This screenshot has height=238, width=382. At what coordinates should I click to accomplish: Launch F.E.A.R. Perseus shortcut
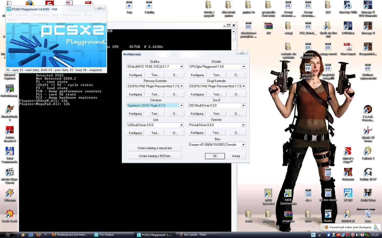coord(368,113)
